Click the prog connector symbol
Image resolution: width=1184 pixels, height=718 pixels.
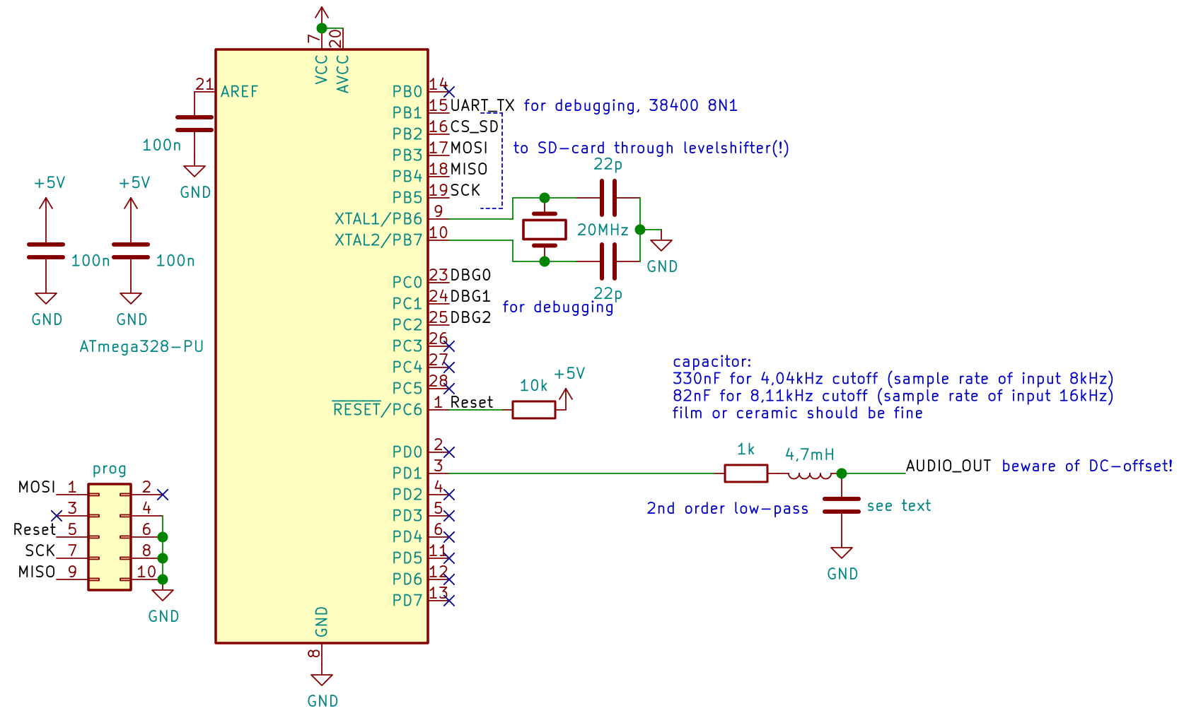(109, 536)
